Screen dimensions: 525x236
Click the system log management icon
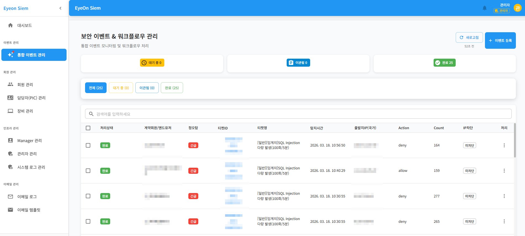[x=10, y=167]
